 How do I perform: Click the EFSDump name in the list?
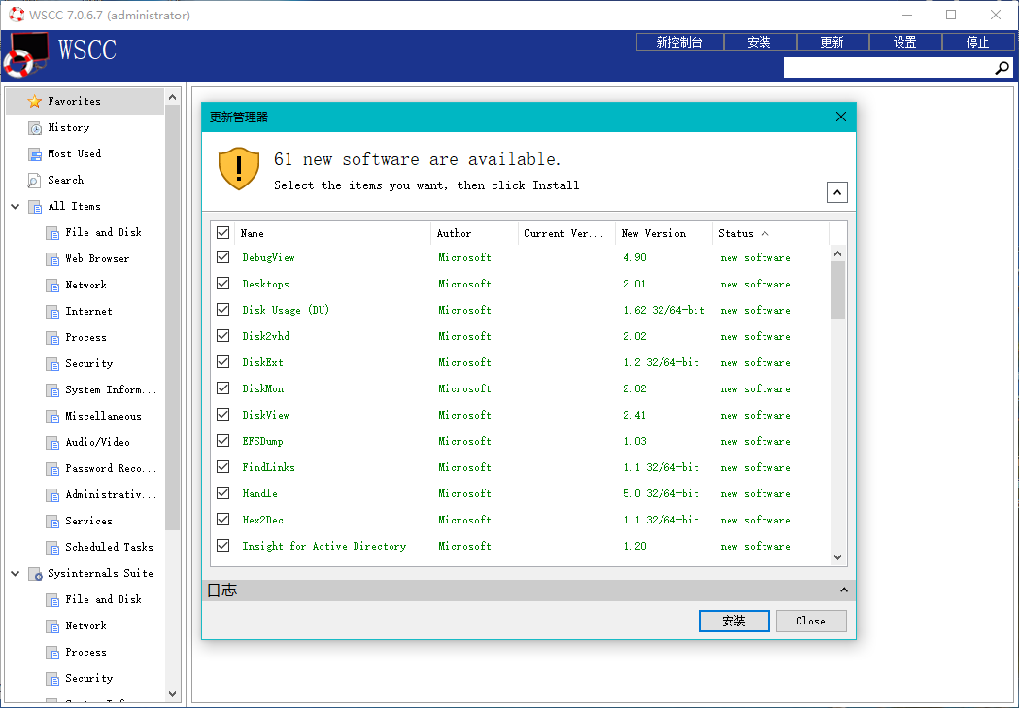[262, 441]
